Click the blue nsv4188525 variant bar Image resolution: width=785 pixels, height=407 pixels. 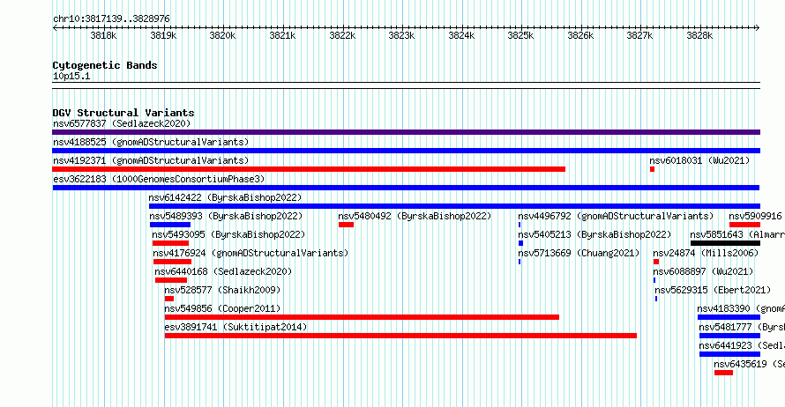[406, 151]
